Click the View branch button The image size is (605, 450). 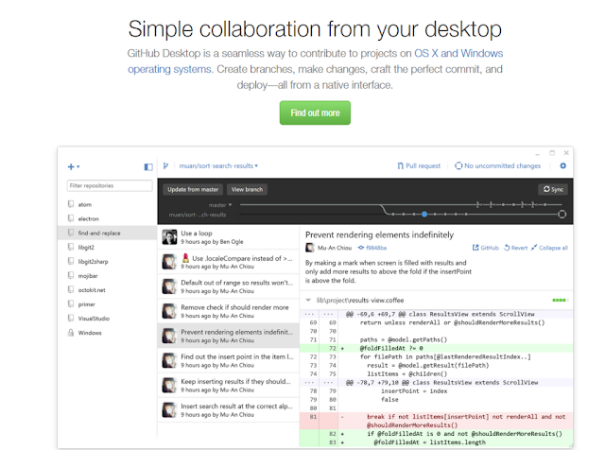click(x=247, y=189)
